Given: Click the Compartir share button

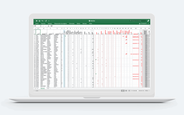Looking at the screenshot, I should [143, 24].
